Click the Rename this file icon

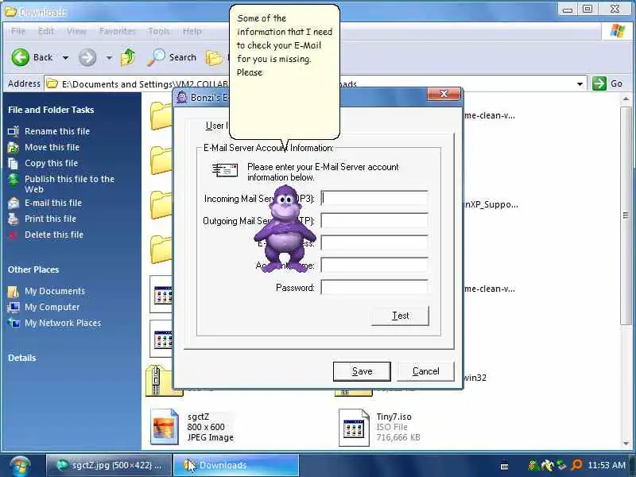tap(14, 131)
